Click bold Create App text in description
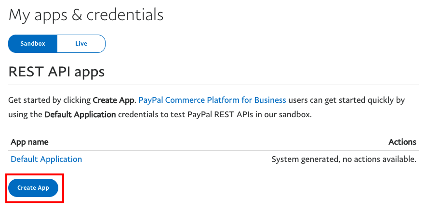Screen dimensions: 428x210 click(x=114, y=100)
